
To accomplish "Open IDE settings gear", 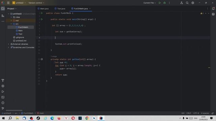I will (x=193, y=3).
